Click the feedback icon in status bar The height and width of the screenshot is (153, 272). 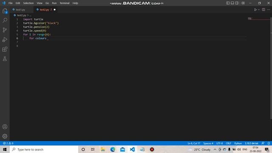(x=263, y=143)
